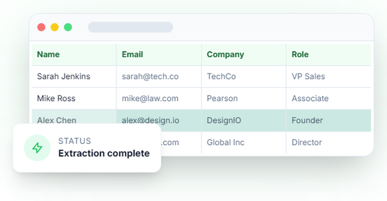Open the mike@law.com email address
This screenshot has height=201, width=387.
point(150,98)
